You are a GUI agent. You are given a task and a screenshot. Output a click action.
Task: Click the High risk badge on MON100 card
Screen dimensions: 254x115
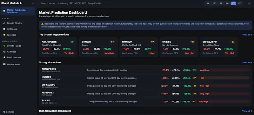(152, 53)
